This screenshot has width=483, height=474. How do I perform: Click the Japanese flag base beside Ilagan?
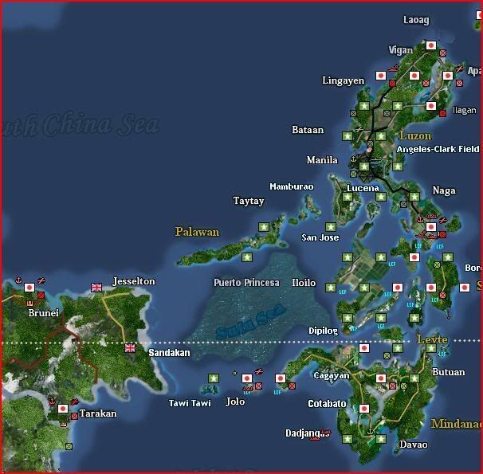431,106
